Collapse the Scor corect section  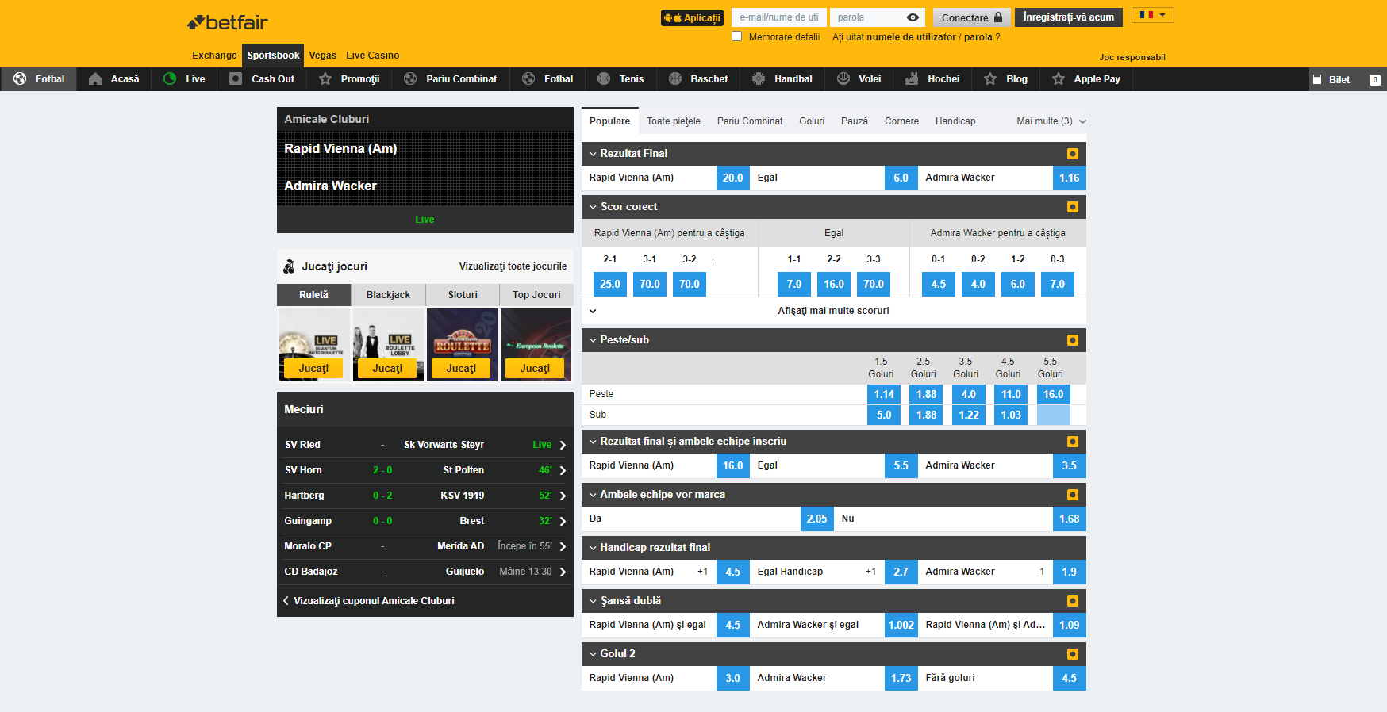click(x=593, y=207)
